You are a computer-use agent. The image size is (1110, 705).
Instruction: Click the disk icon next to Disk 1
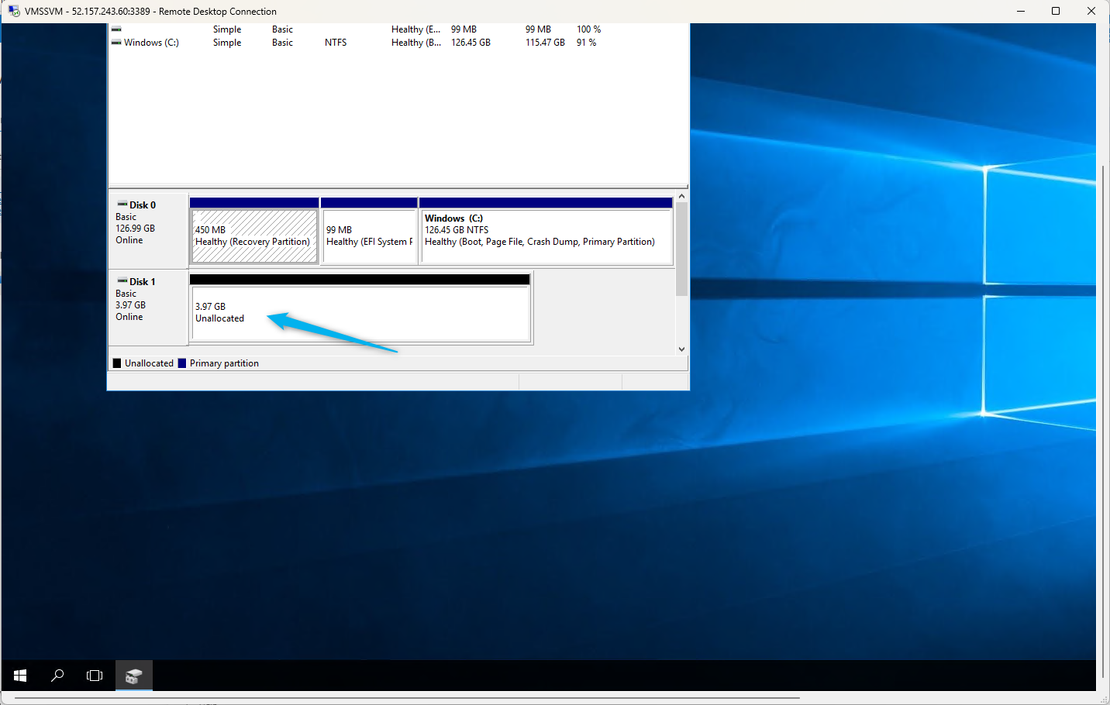(x=122, y=281)
